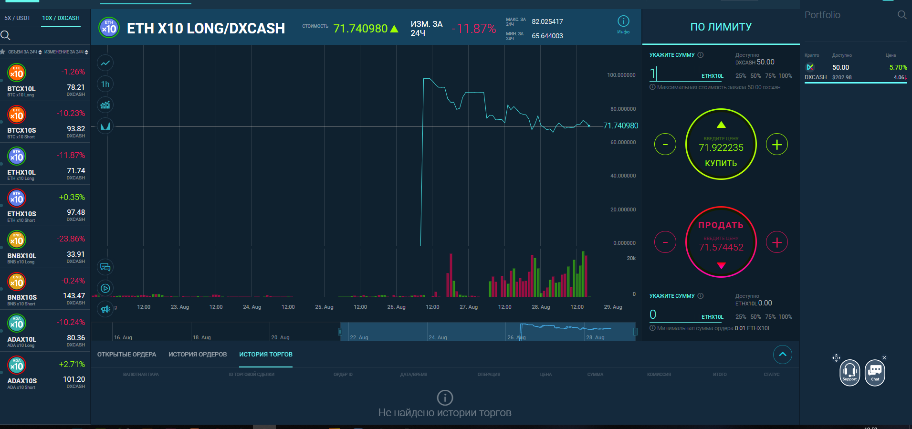Select the DXCASH row in Portfolio

[x=856, y=72]
